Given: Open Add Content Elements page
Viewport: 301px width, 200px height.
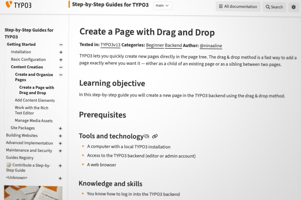Looking at the screenshot, I should pyautogui.click(x=35, y=100).
